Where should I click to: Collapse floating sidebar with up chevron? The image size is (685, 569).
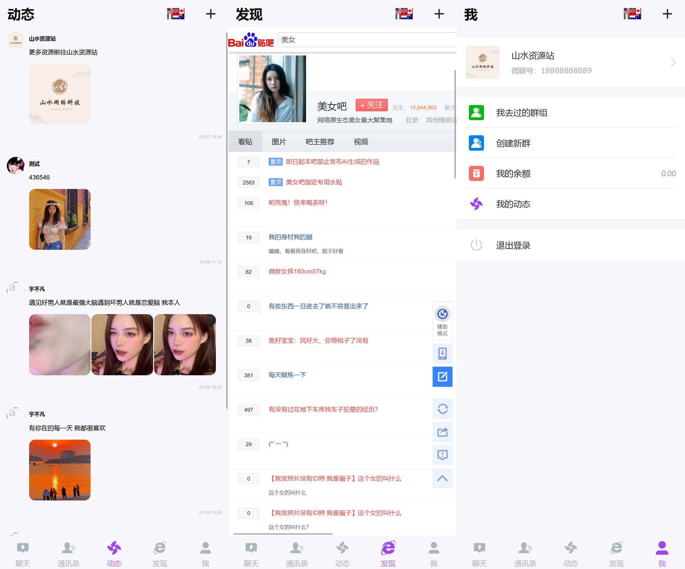[442, 479]
